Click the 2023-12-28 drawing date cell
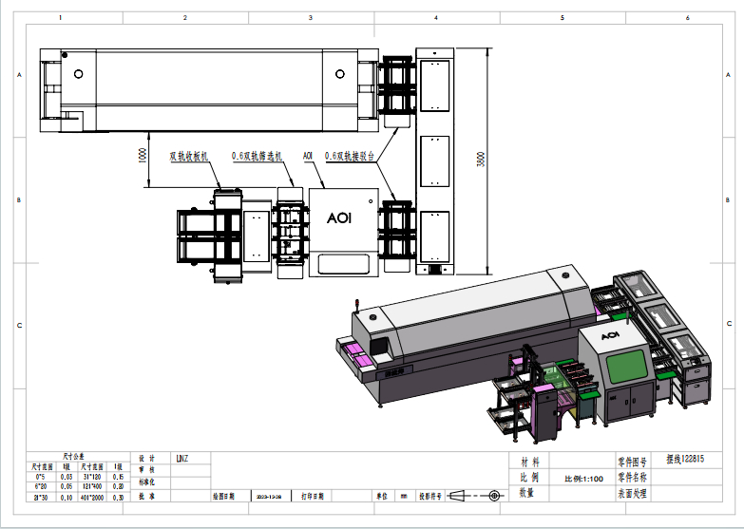This screenshot has height=529, width=744. coord(269,496)
